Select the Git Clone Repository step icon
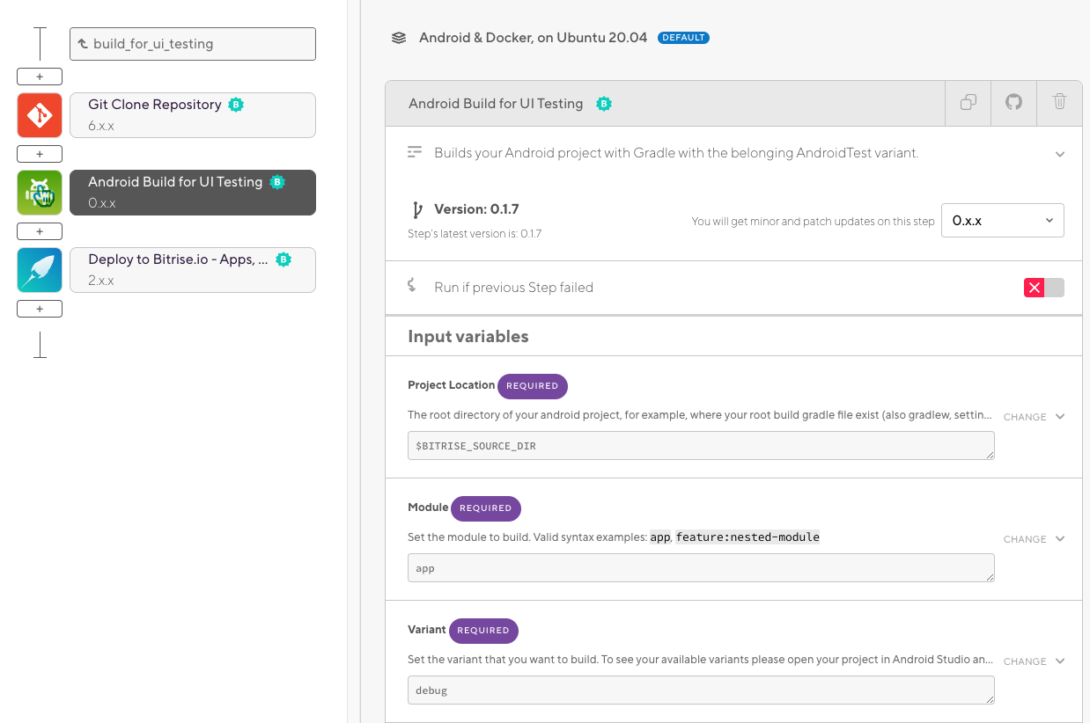This screenshot has height=723, width=1090. point(39,114)
